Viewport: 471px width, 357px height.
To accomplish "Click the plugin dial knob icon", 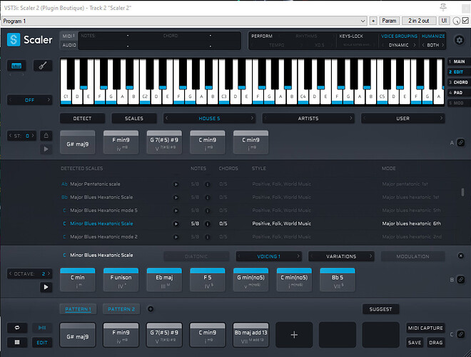I will pyautogui.click(x=456, y=21).
